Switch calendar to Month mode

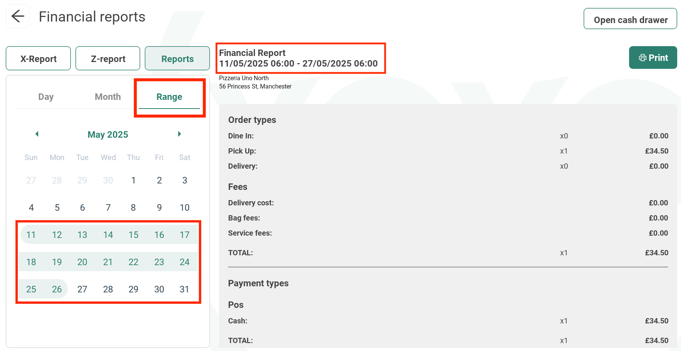(x=108, y=97)
